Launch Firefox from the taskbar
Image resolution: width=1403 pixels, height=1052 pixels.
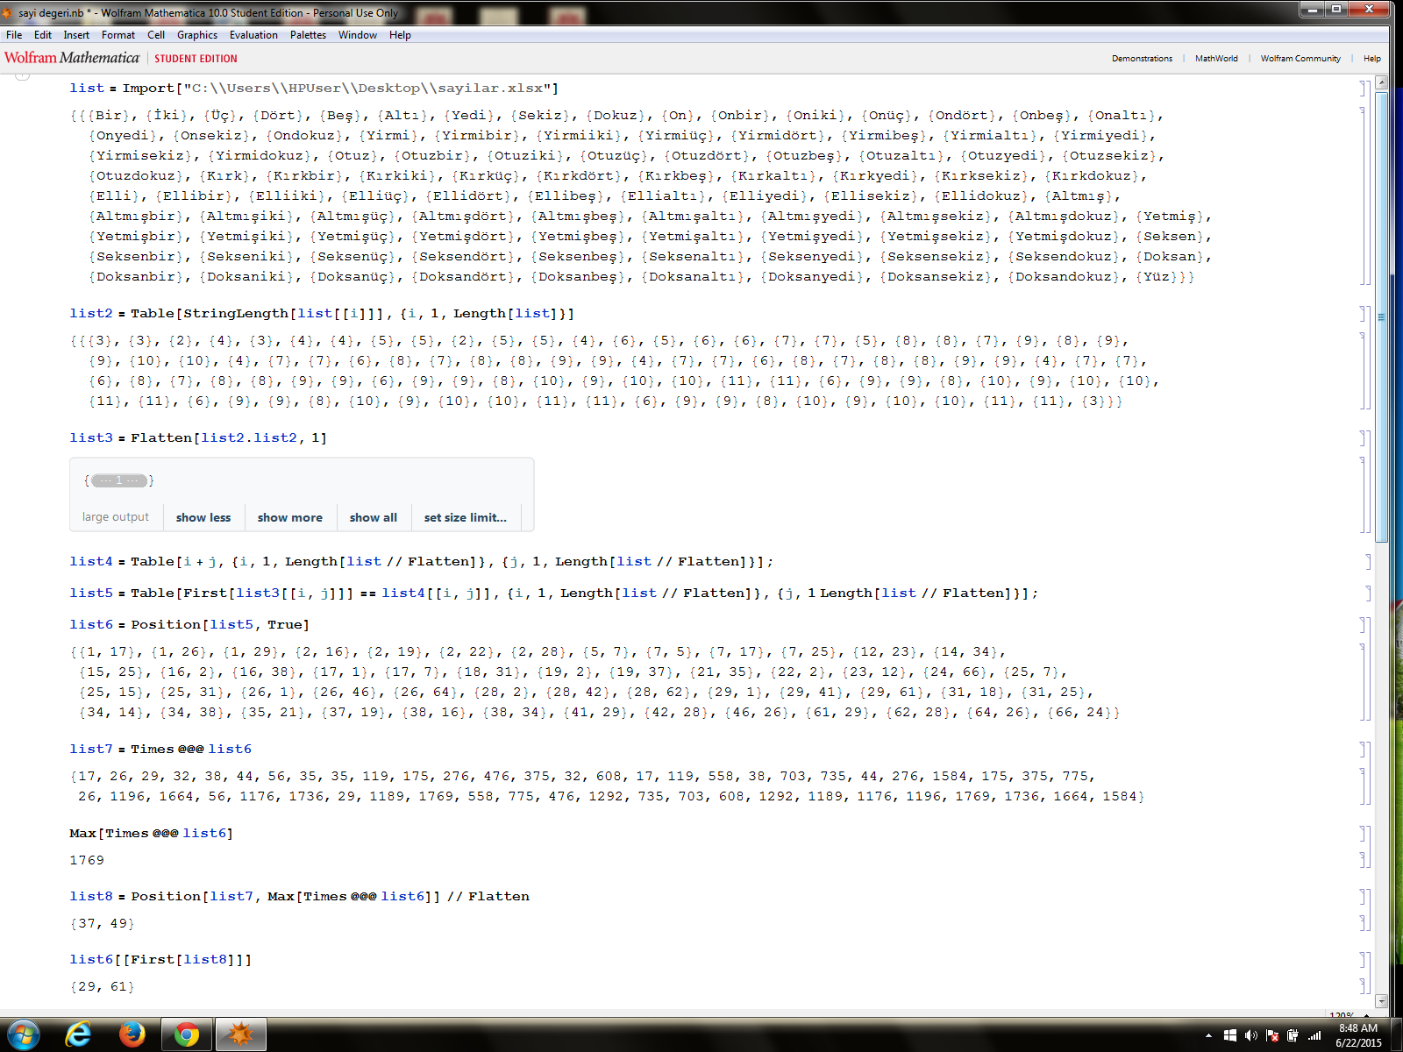(x=132, y=1034)
